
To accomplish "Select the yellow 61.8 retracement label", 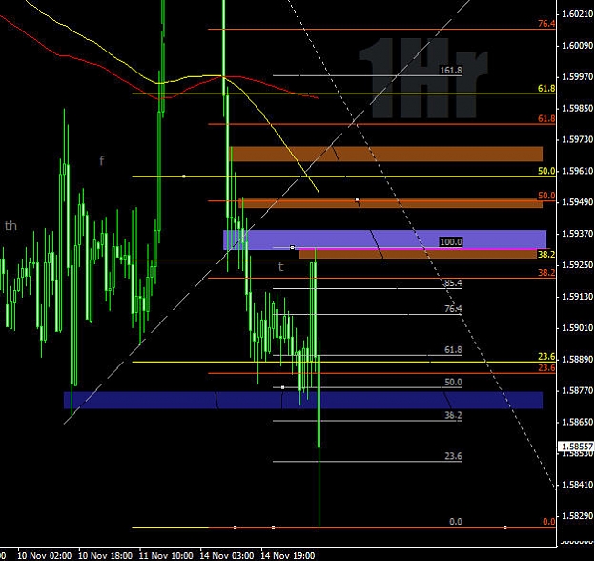I will click(x=546, y=88).
